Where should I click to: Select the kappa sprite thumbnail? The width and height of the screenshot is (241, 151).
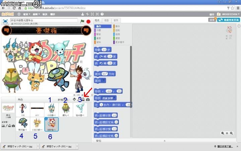point(23,124)
